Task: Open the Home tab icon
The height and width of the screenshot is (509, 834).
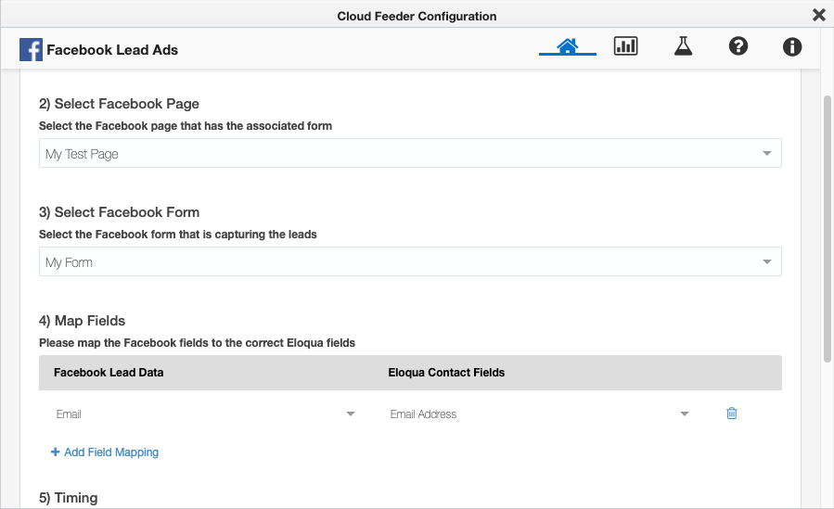Action: 568,46
